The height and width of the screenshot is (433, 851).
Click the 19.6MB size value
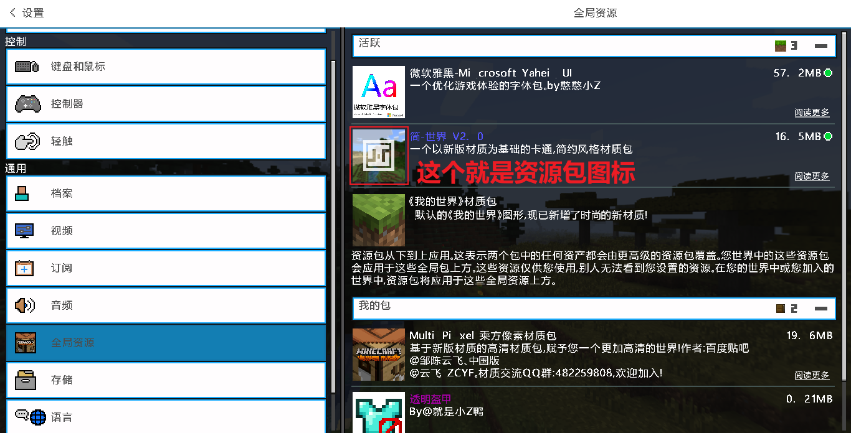tap(809, 335)
